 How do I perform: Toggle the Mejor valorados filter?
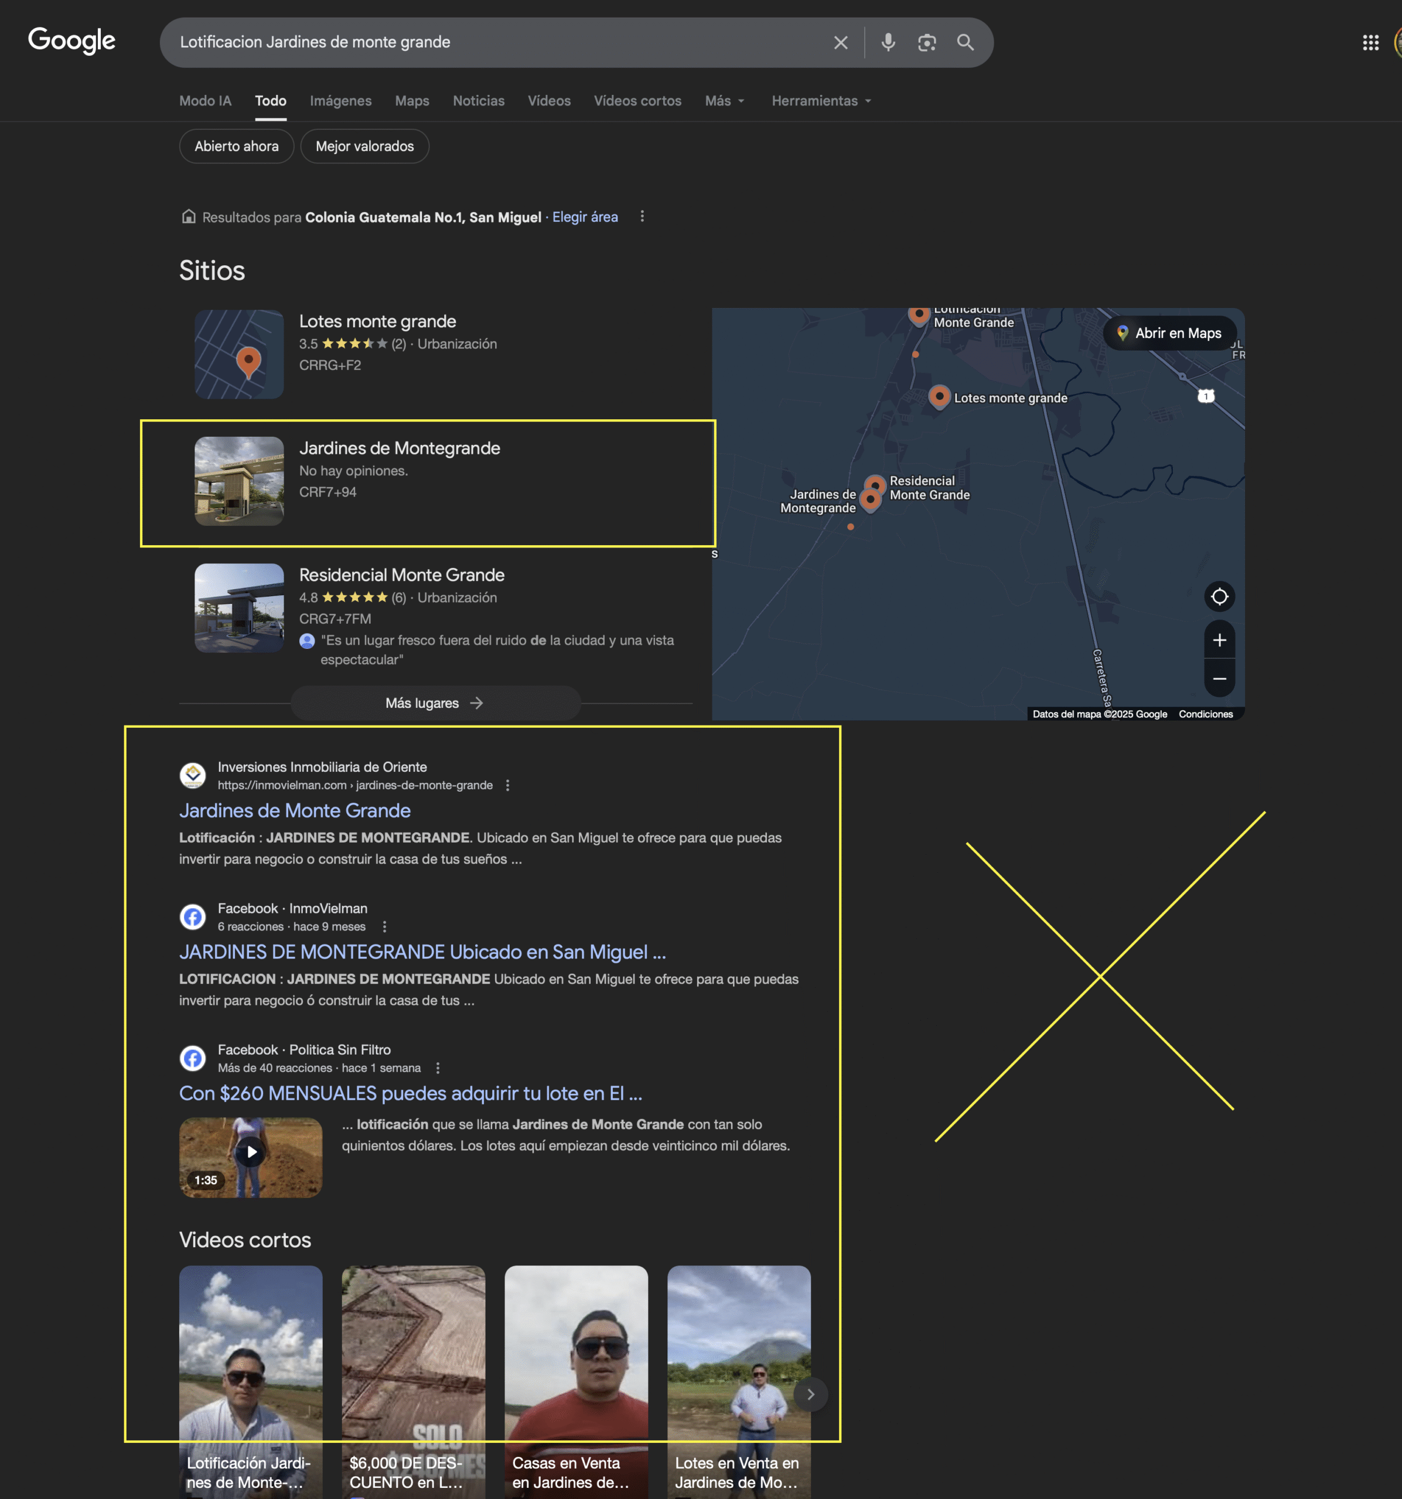[x=364, y=146]
